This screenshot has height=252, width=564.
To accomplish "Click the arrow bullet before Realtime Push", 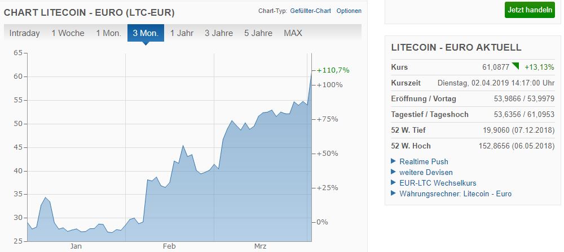I will coord(394,161).
